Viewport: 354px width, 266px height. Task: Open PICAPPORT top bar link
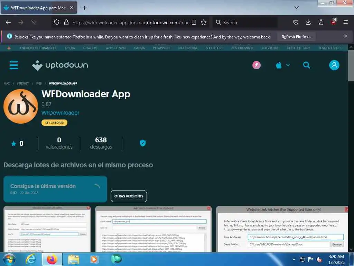pyautogui.click(x=161, y=48)
